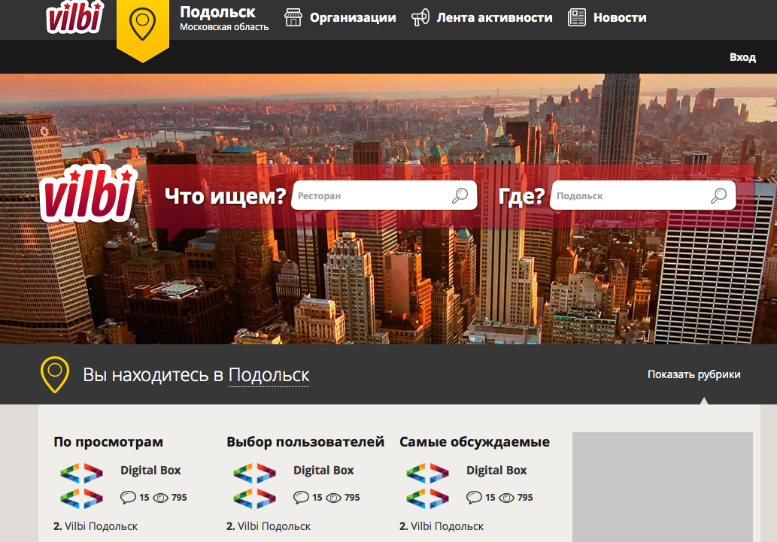Image resolution: width=777 pixels, height=542 pixels.
Task: Click the vilbi logo in the top header
Action: click(x=74, y=17)
